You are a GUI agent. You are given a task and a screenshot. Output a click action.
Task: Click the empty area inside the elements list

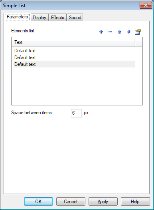[77, 86]
